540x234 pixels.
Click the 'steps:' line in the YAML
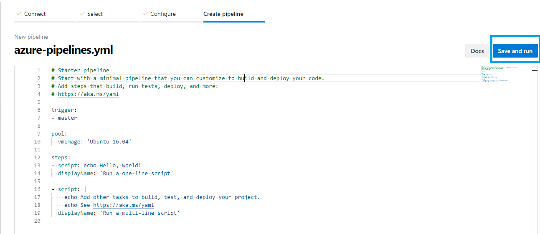(61, 158)
